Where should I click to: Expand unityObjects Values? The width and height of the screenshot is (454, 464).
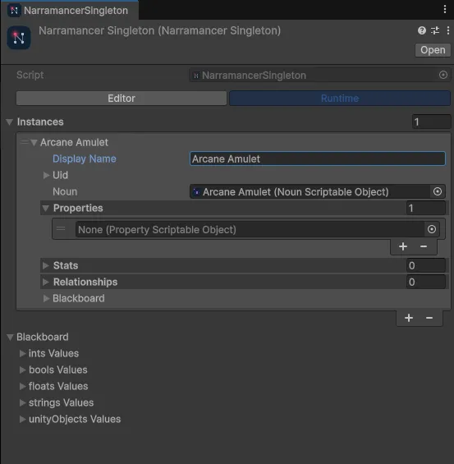[x=22, y=419]
